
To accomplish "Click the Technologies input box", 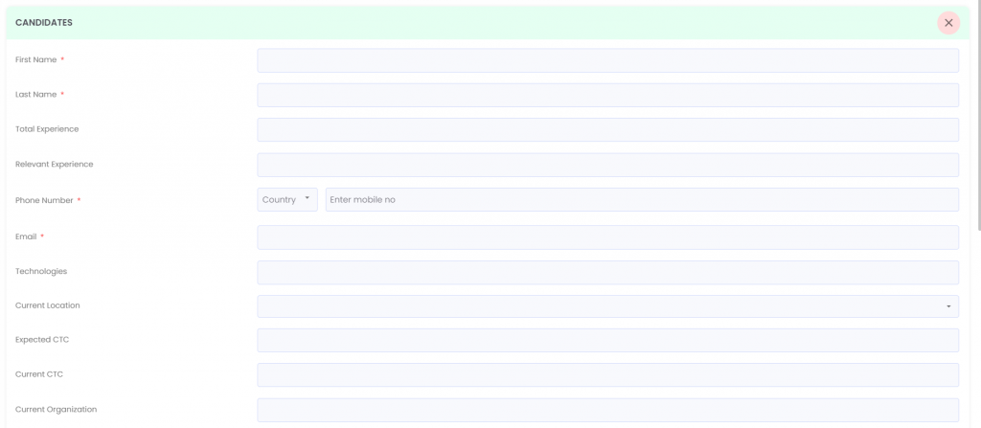I will 607,272.
